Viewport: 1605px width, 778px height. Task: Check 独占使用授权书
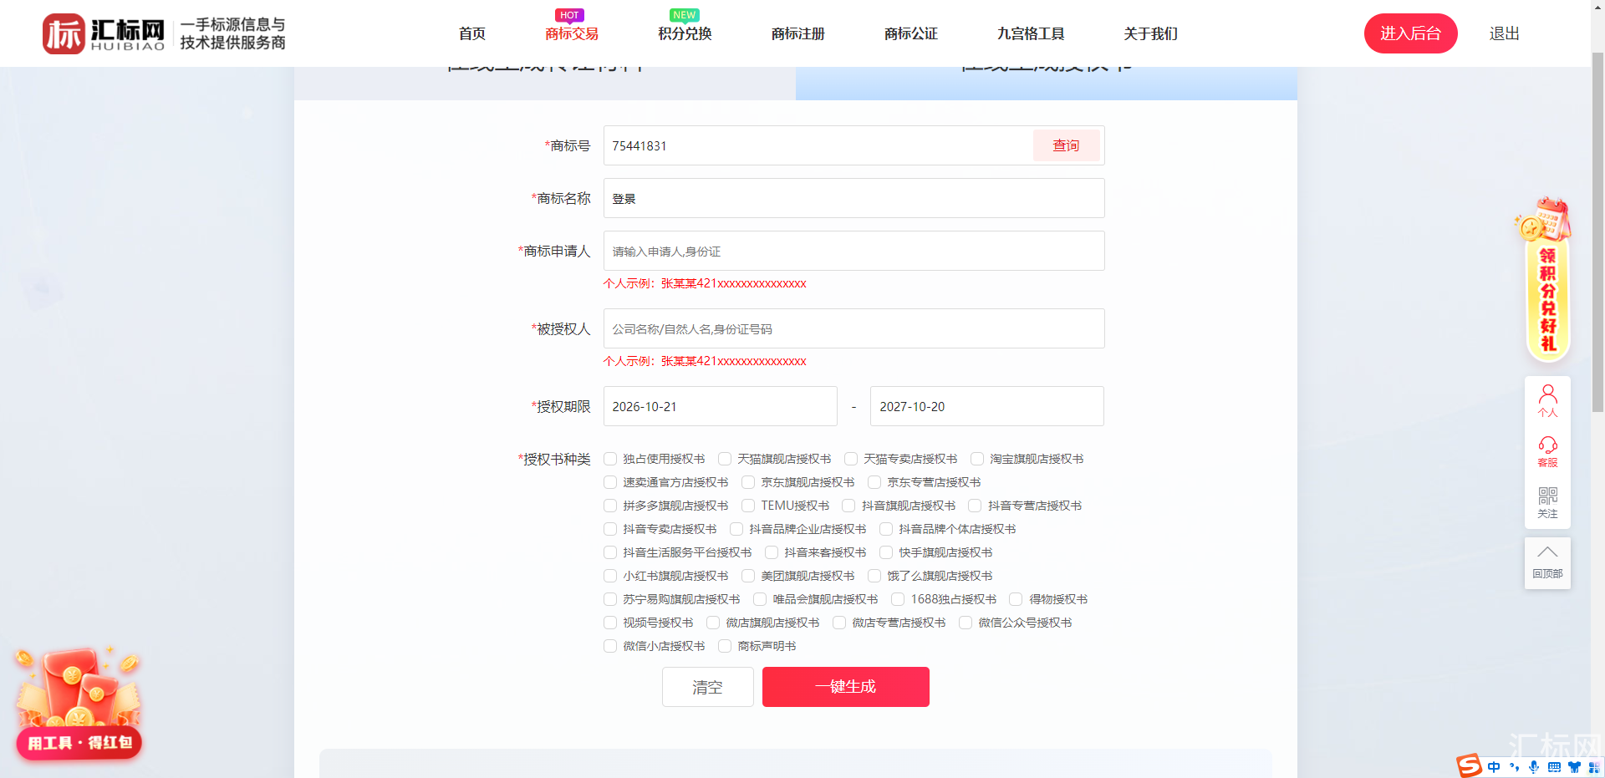[610, 459]
